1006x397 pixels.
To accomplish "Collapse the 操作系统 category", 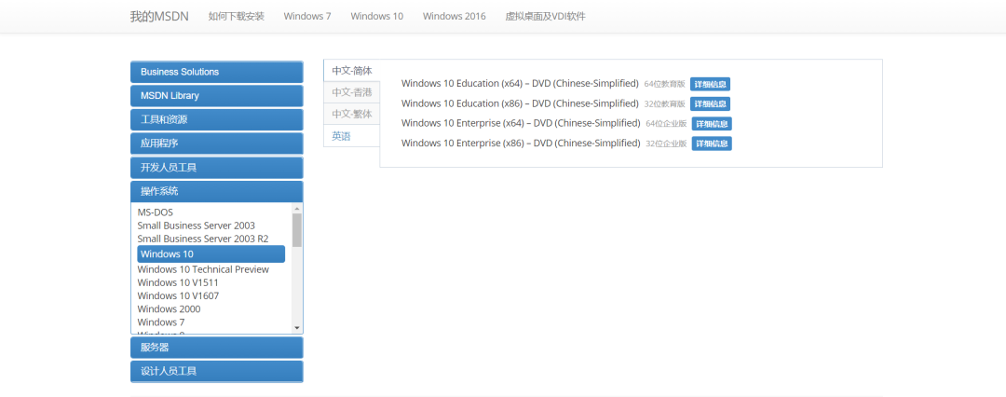I will (217, 191).
